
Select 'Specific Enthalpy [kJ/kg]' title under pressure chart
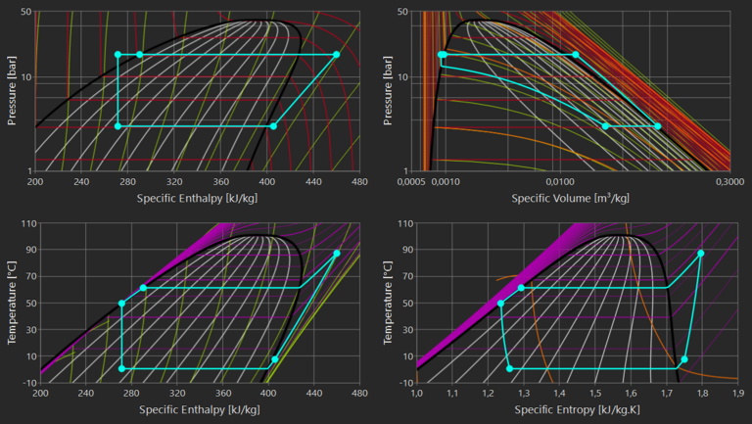point(197,198)
